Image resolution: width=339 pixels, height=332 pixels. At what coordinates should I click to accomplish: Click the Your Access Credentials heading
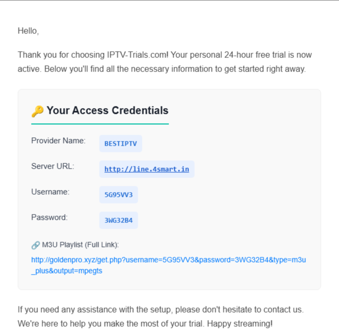click(x=107, y=111)
